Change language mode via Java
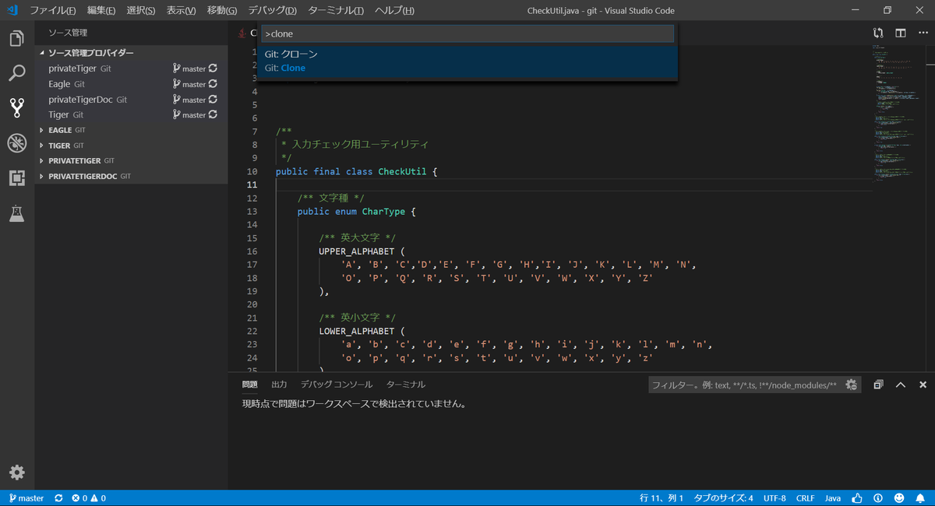935x506 pixels. [833, 498]
